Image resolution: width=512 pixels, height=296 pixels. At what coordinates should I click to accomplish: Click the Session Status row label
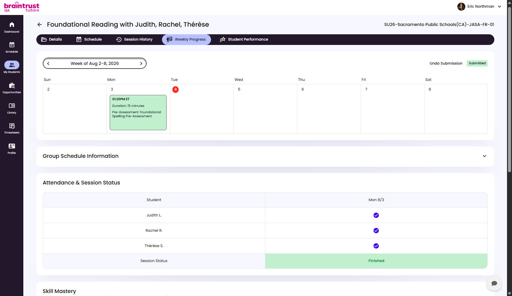tap(154, 261)
